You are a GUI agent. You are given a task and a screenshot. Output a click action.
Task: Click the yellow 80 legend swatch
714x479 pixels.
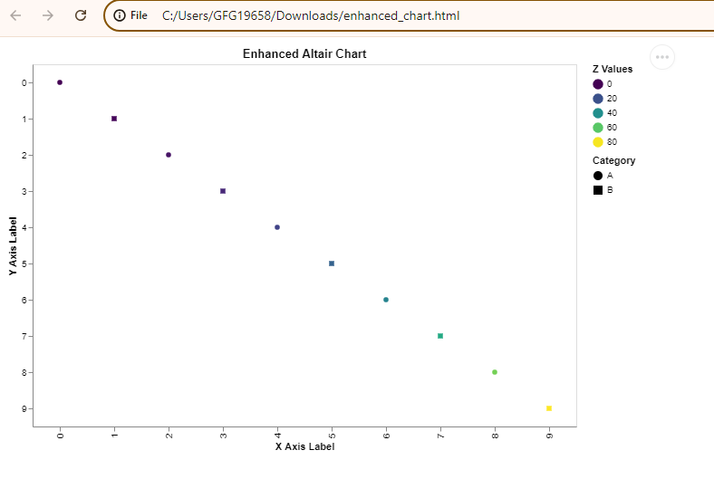point(598,142)
